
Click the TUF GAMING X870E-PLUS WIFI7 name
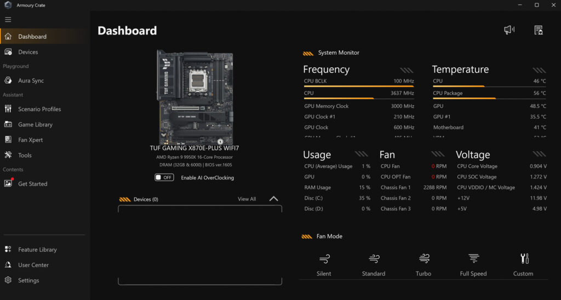pos(194,148)
